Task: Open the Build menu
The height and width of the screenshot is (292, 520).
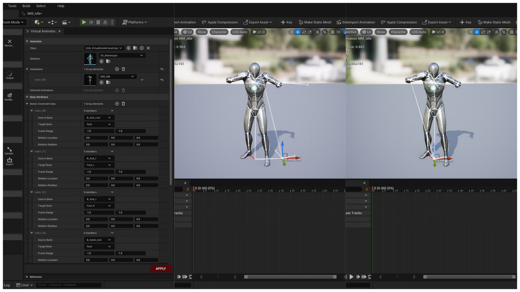Action: [x=26, y=6]
